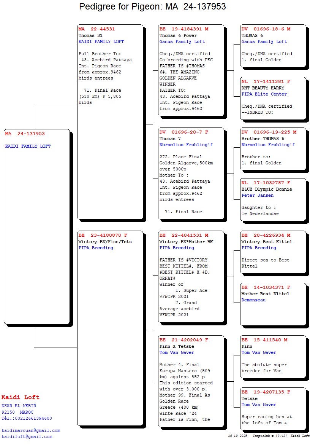Select ring number MA 24-137953 in leftmost box
Image resolution: width=310 pixels, height=446 pixels.
coord(25,134)
